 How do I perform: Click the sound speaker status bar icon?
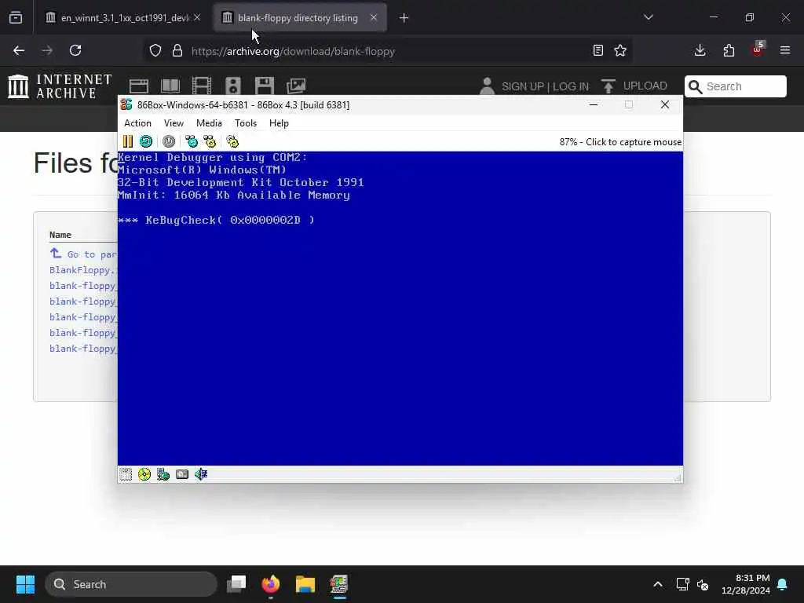pos(201,474)
